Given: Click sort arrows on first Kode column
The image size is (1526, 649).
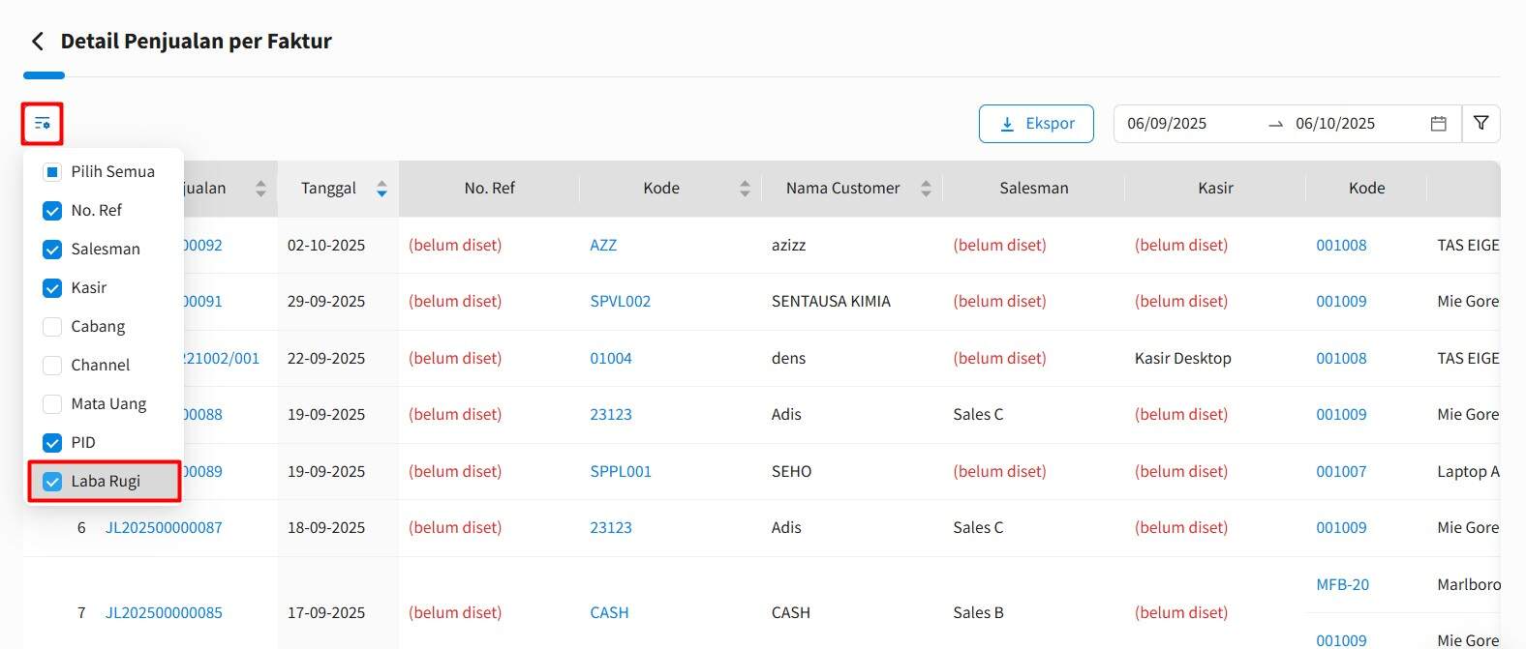Looking at the screenshot, I should [745, 189].
